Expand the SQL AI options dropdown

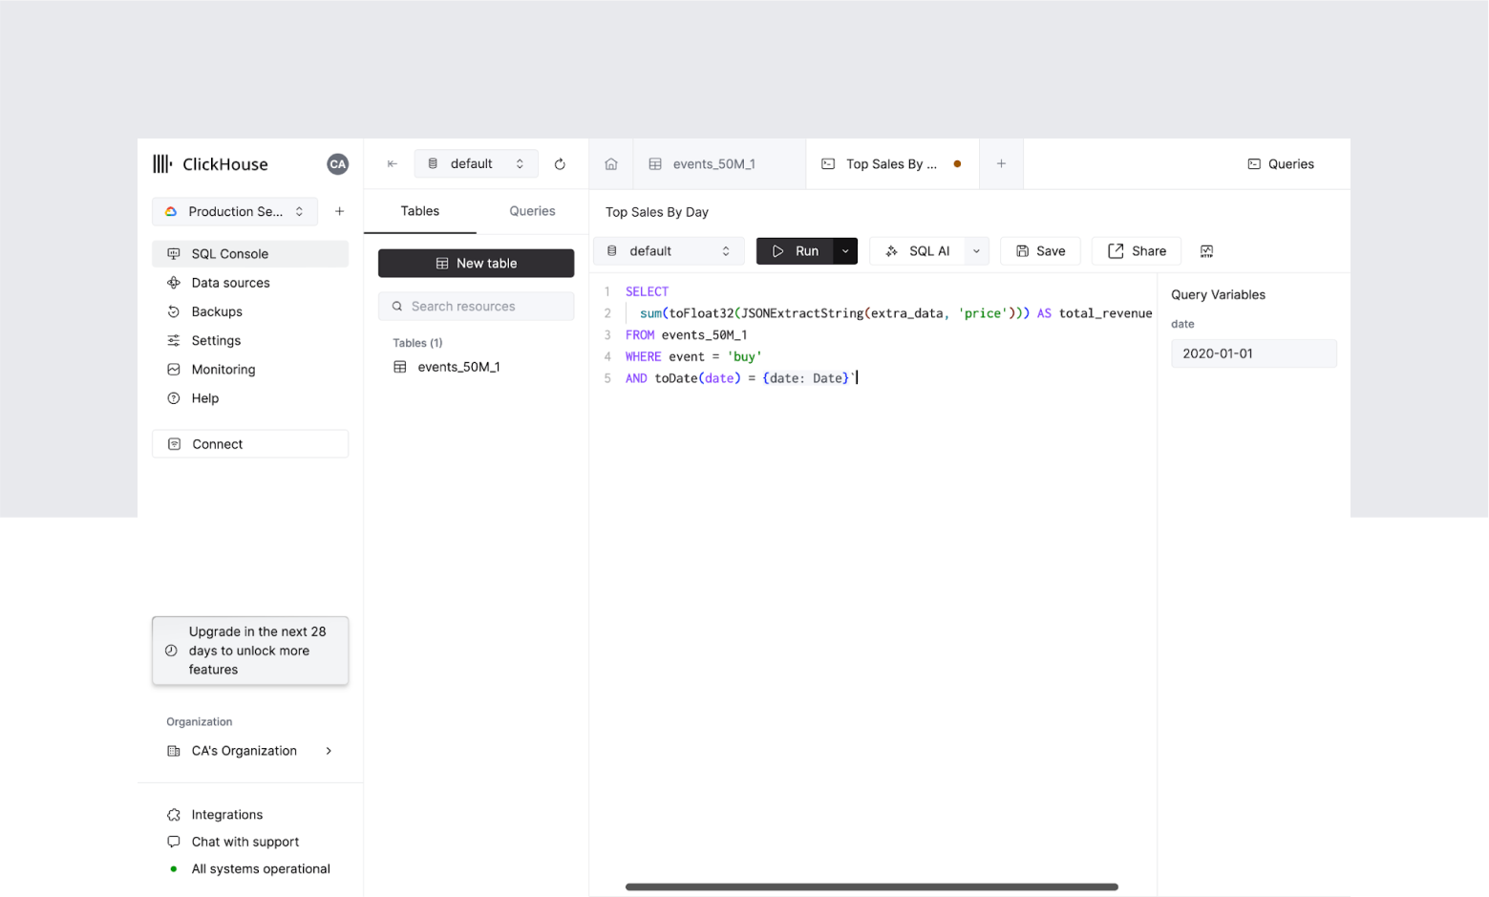976,251
